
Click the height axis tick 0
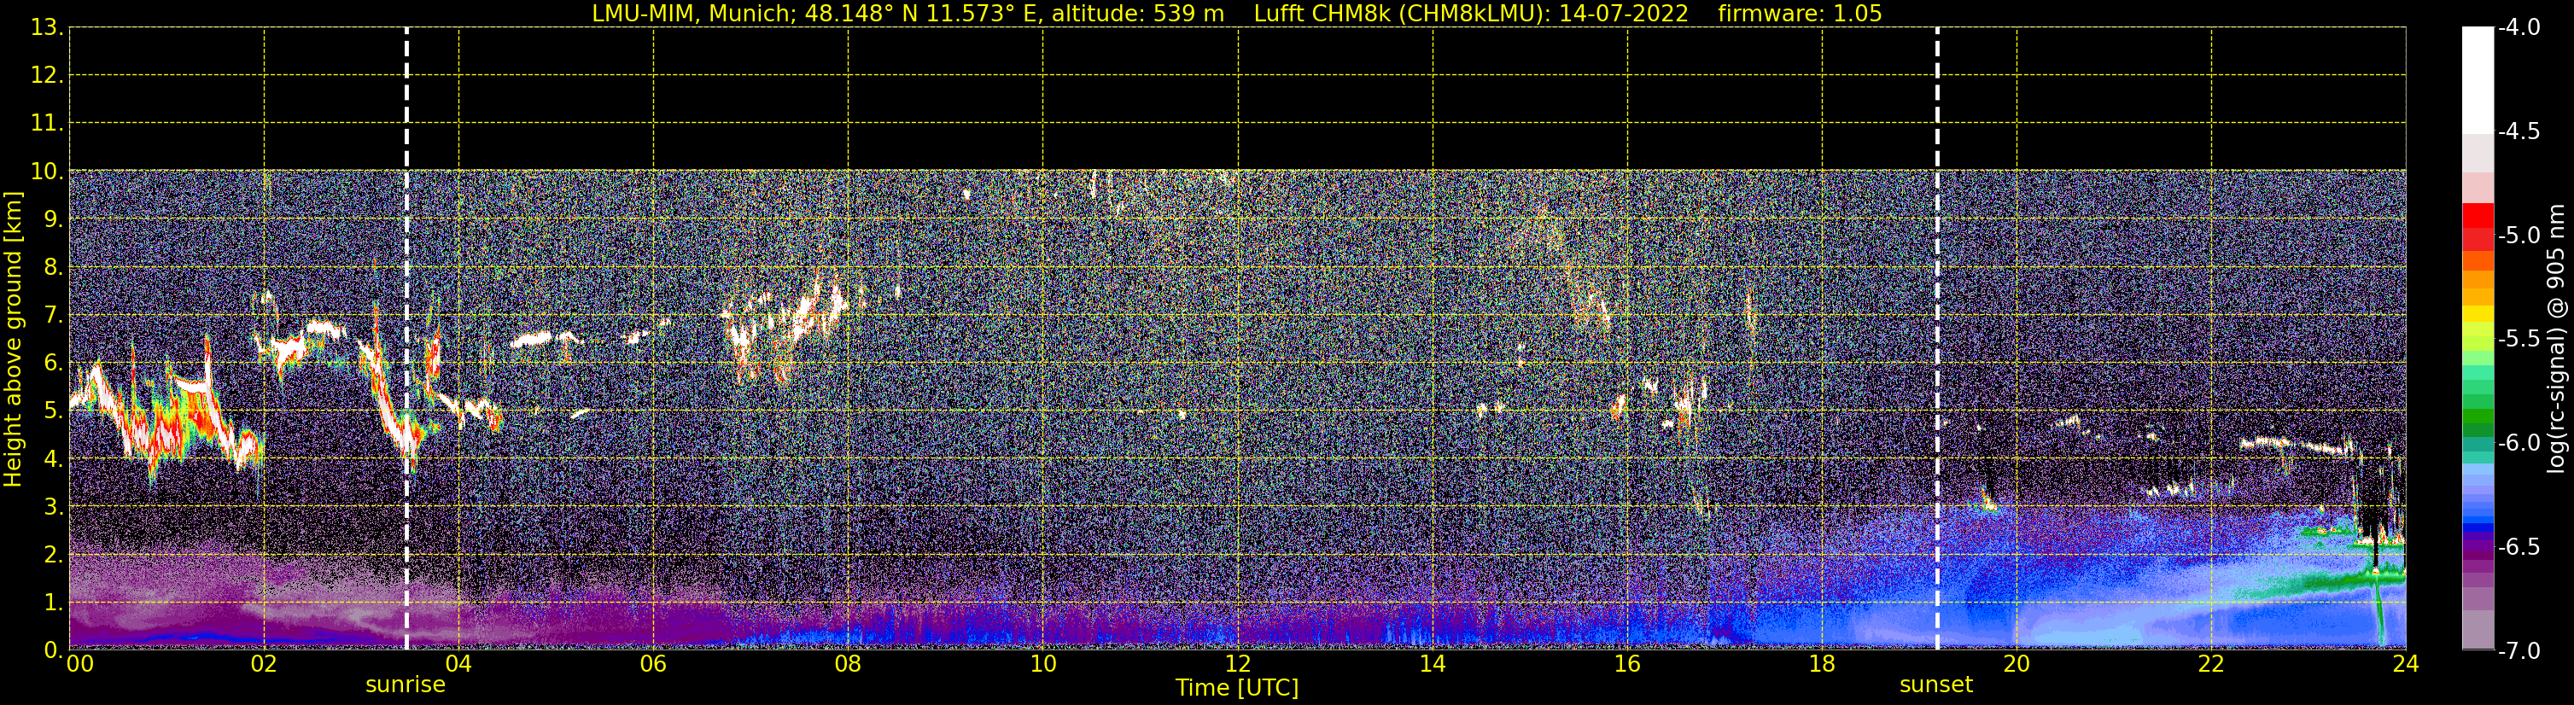pos(52,650)
